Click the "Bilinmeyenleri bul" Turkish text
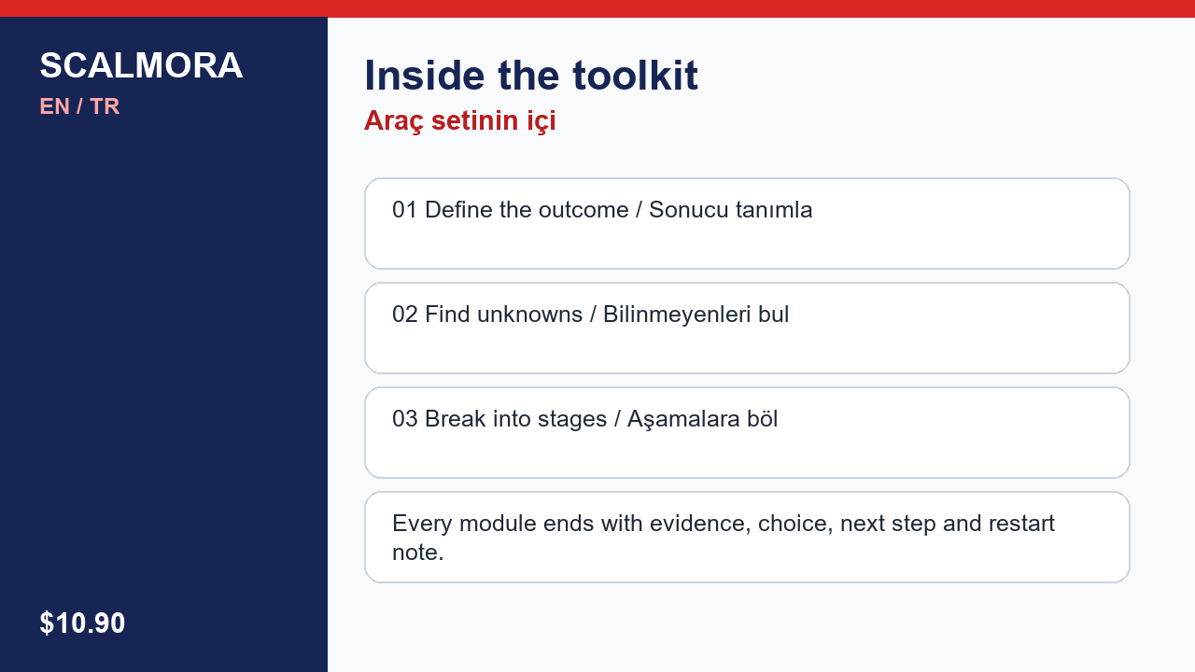Screen dimensions: 1195x672 pos(696,315)
